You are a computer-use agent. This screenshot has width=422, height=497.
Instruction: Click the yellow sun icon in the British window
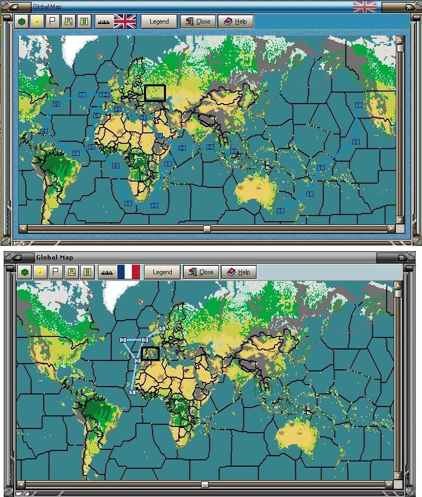point(37,21)
